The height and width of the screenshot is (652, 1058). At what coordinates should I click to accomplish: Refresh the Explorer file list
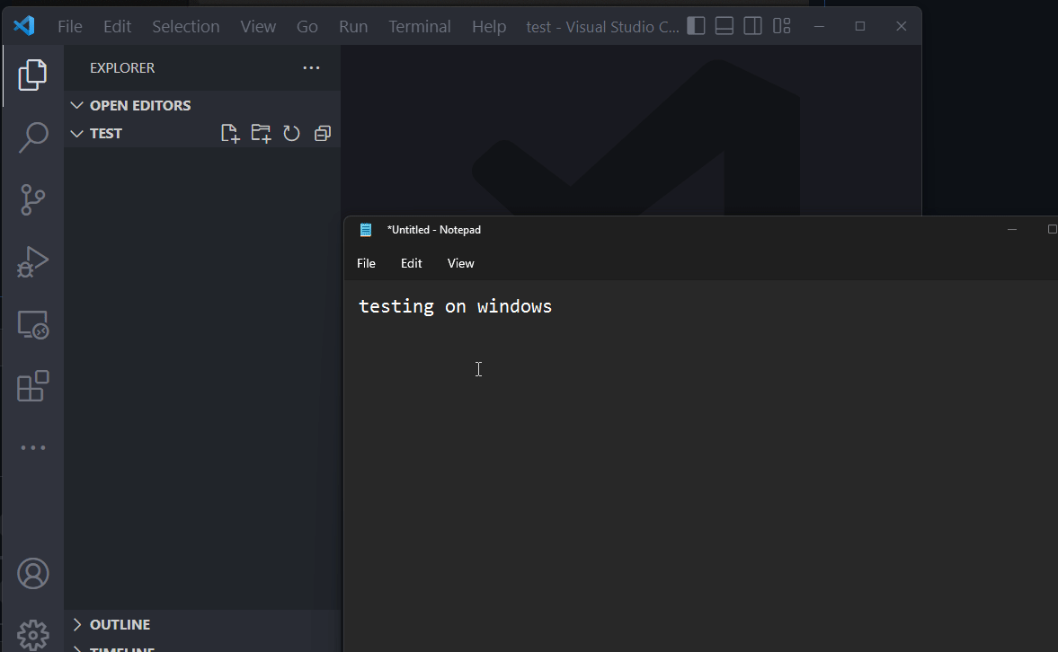pyautogui.click(x=291, y=133)
